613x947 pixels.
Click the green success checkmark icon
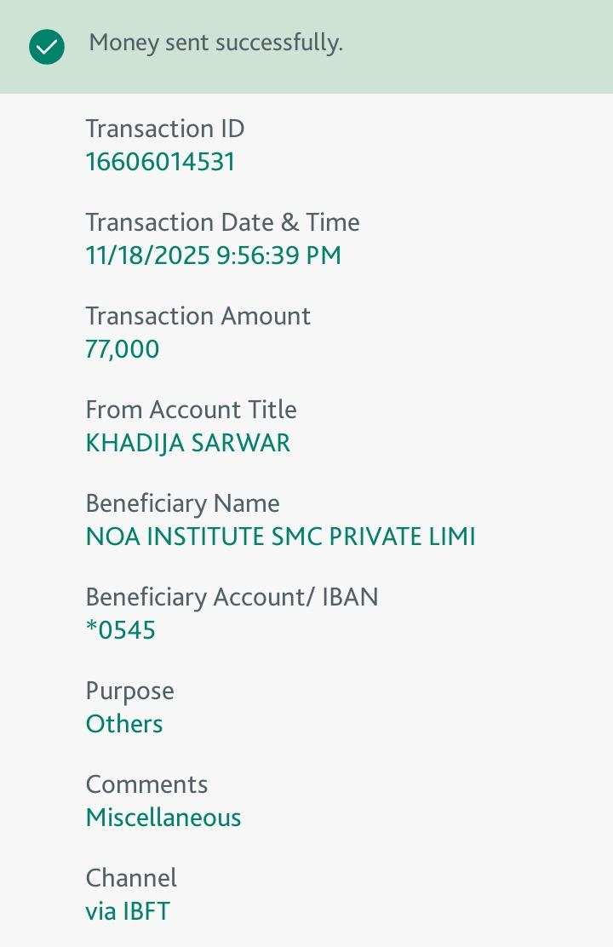tap(47, 47)
